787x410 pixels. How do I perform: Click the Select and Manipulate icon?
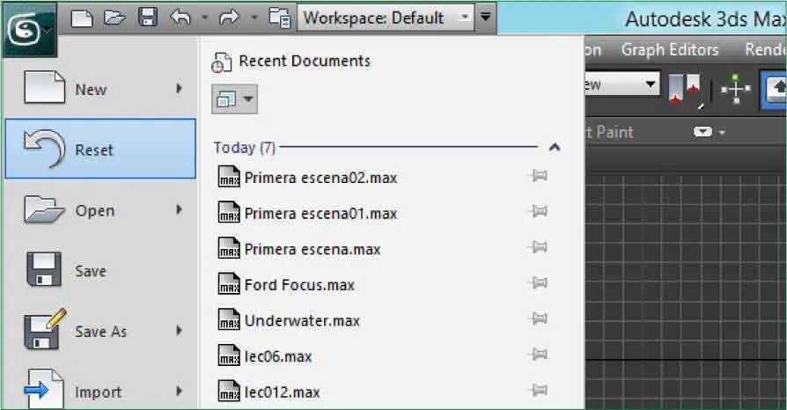click(736, 89)
